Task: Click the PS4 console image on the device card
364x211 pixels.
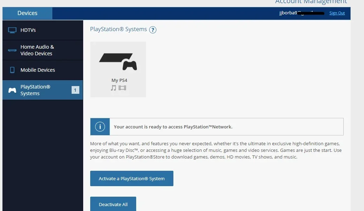Action: click(x=118, y=62)
